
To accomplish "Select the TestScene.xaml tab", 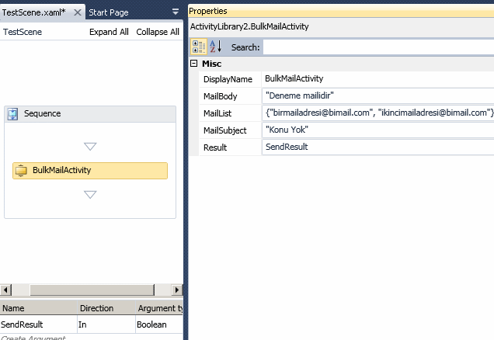I will [34, 12].
